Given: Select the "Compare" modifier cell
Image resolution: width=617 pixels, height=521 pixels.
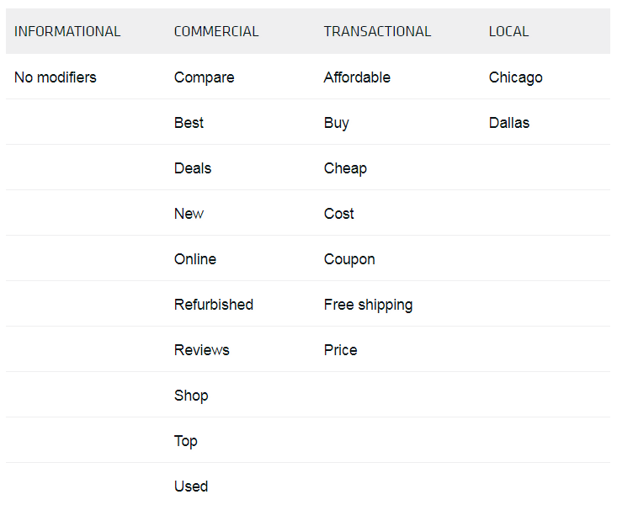Looking at the screenshot, I should (205, 77).
